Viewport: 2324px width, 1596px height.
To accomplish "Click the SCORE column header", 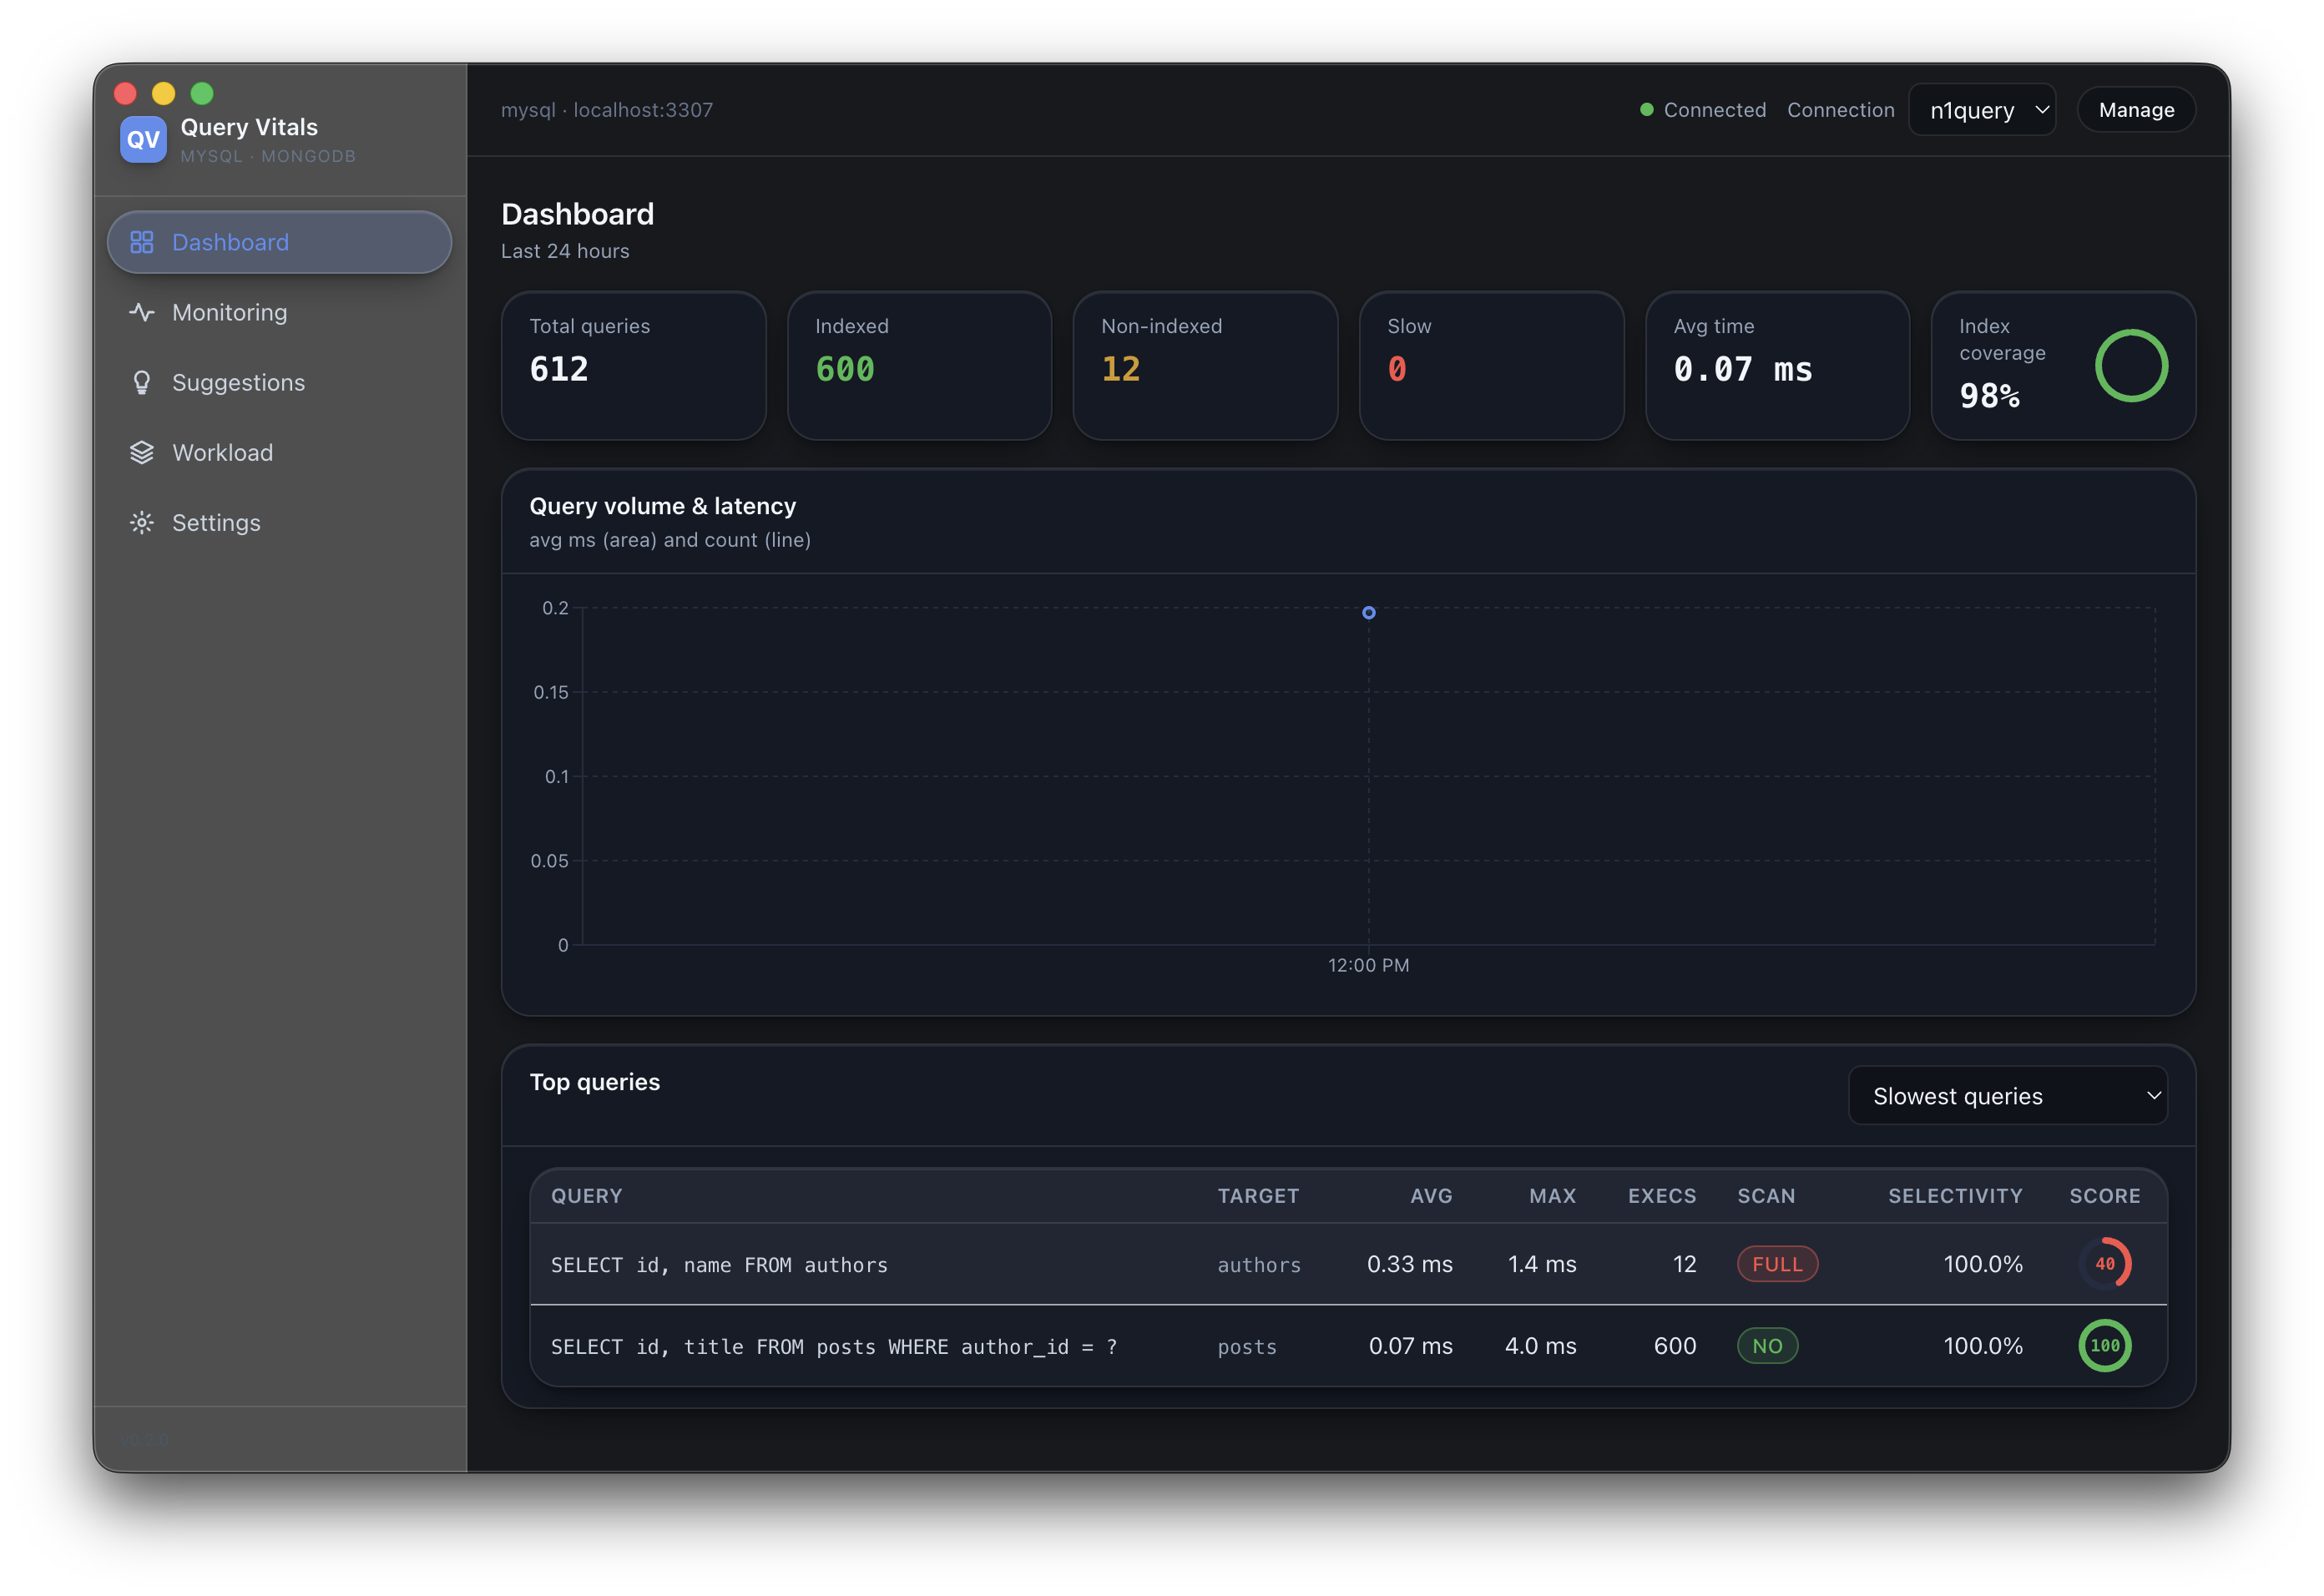I will [x=2104, y=1196].
